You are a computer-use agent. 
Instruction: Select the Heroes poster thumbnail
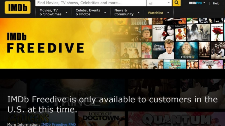click(x=199, y=33)
